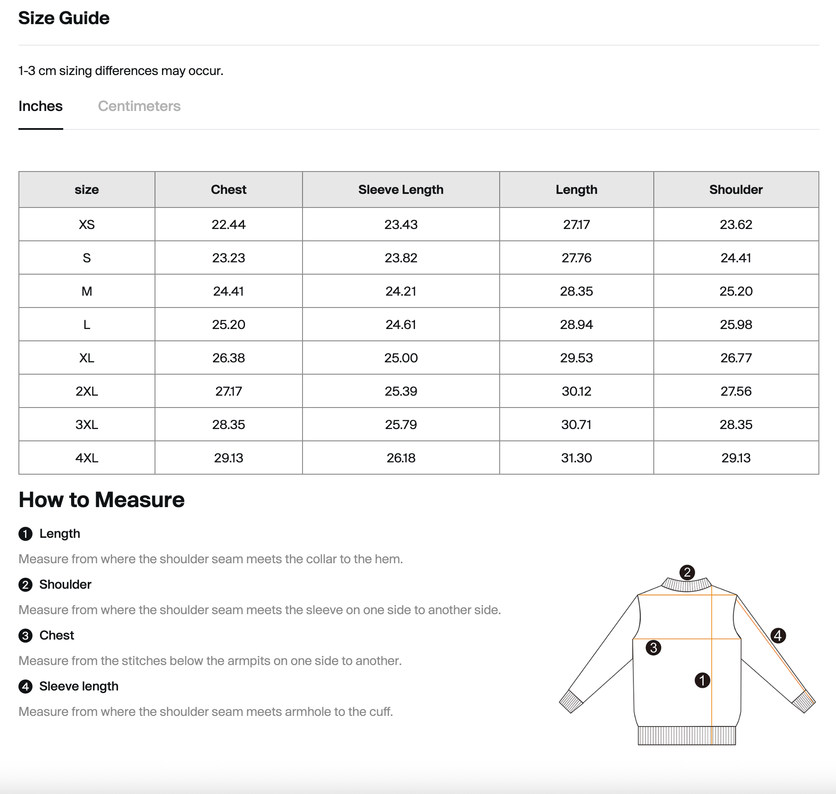Click marker 1 on the sweater body
This screenshot has height=794, width=836.
[702, 680]
